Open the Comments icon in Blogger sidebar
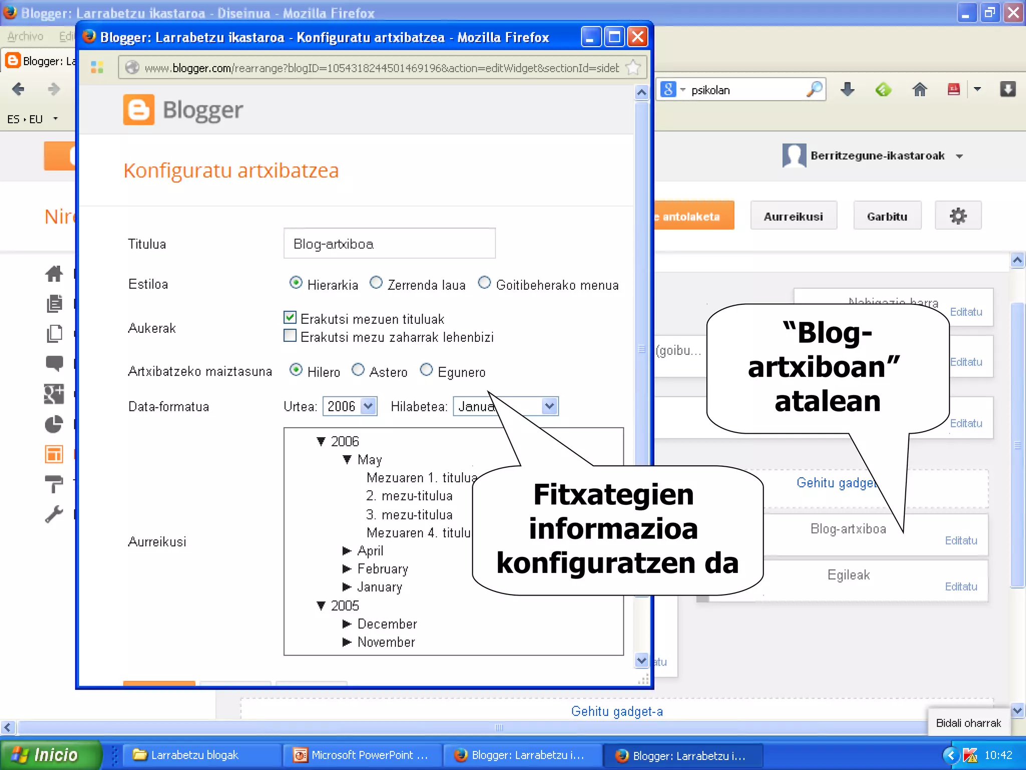 54,363
